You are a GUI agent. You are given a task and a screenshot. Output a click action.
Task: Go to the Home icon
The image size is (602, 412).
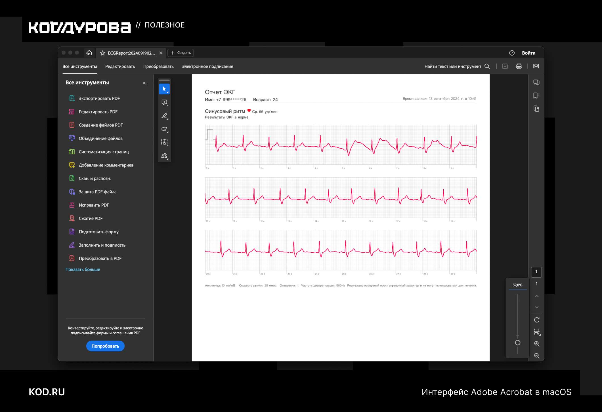pyautogui.click(x=89, y=53)
